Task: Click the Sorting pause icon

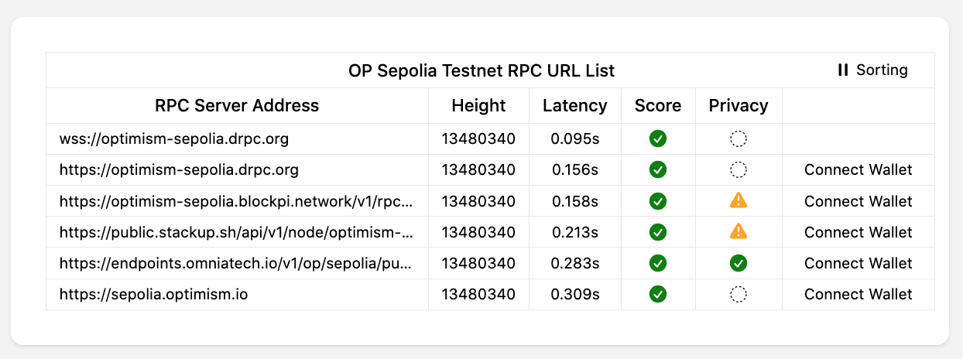Action: (x=843, y=70)
